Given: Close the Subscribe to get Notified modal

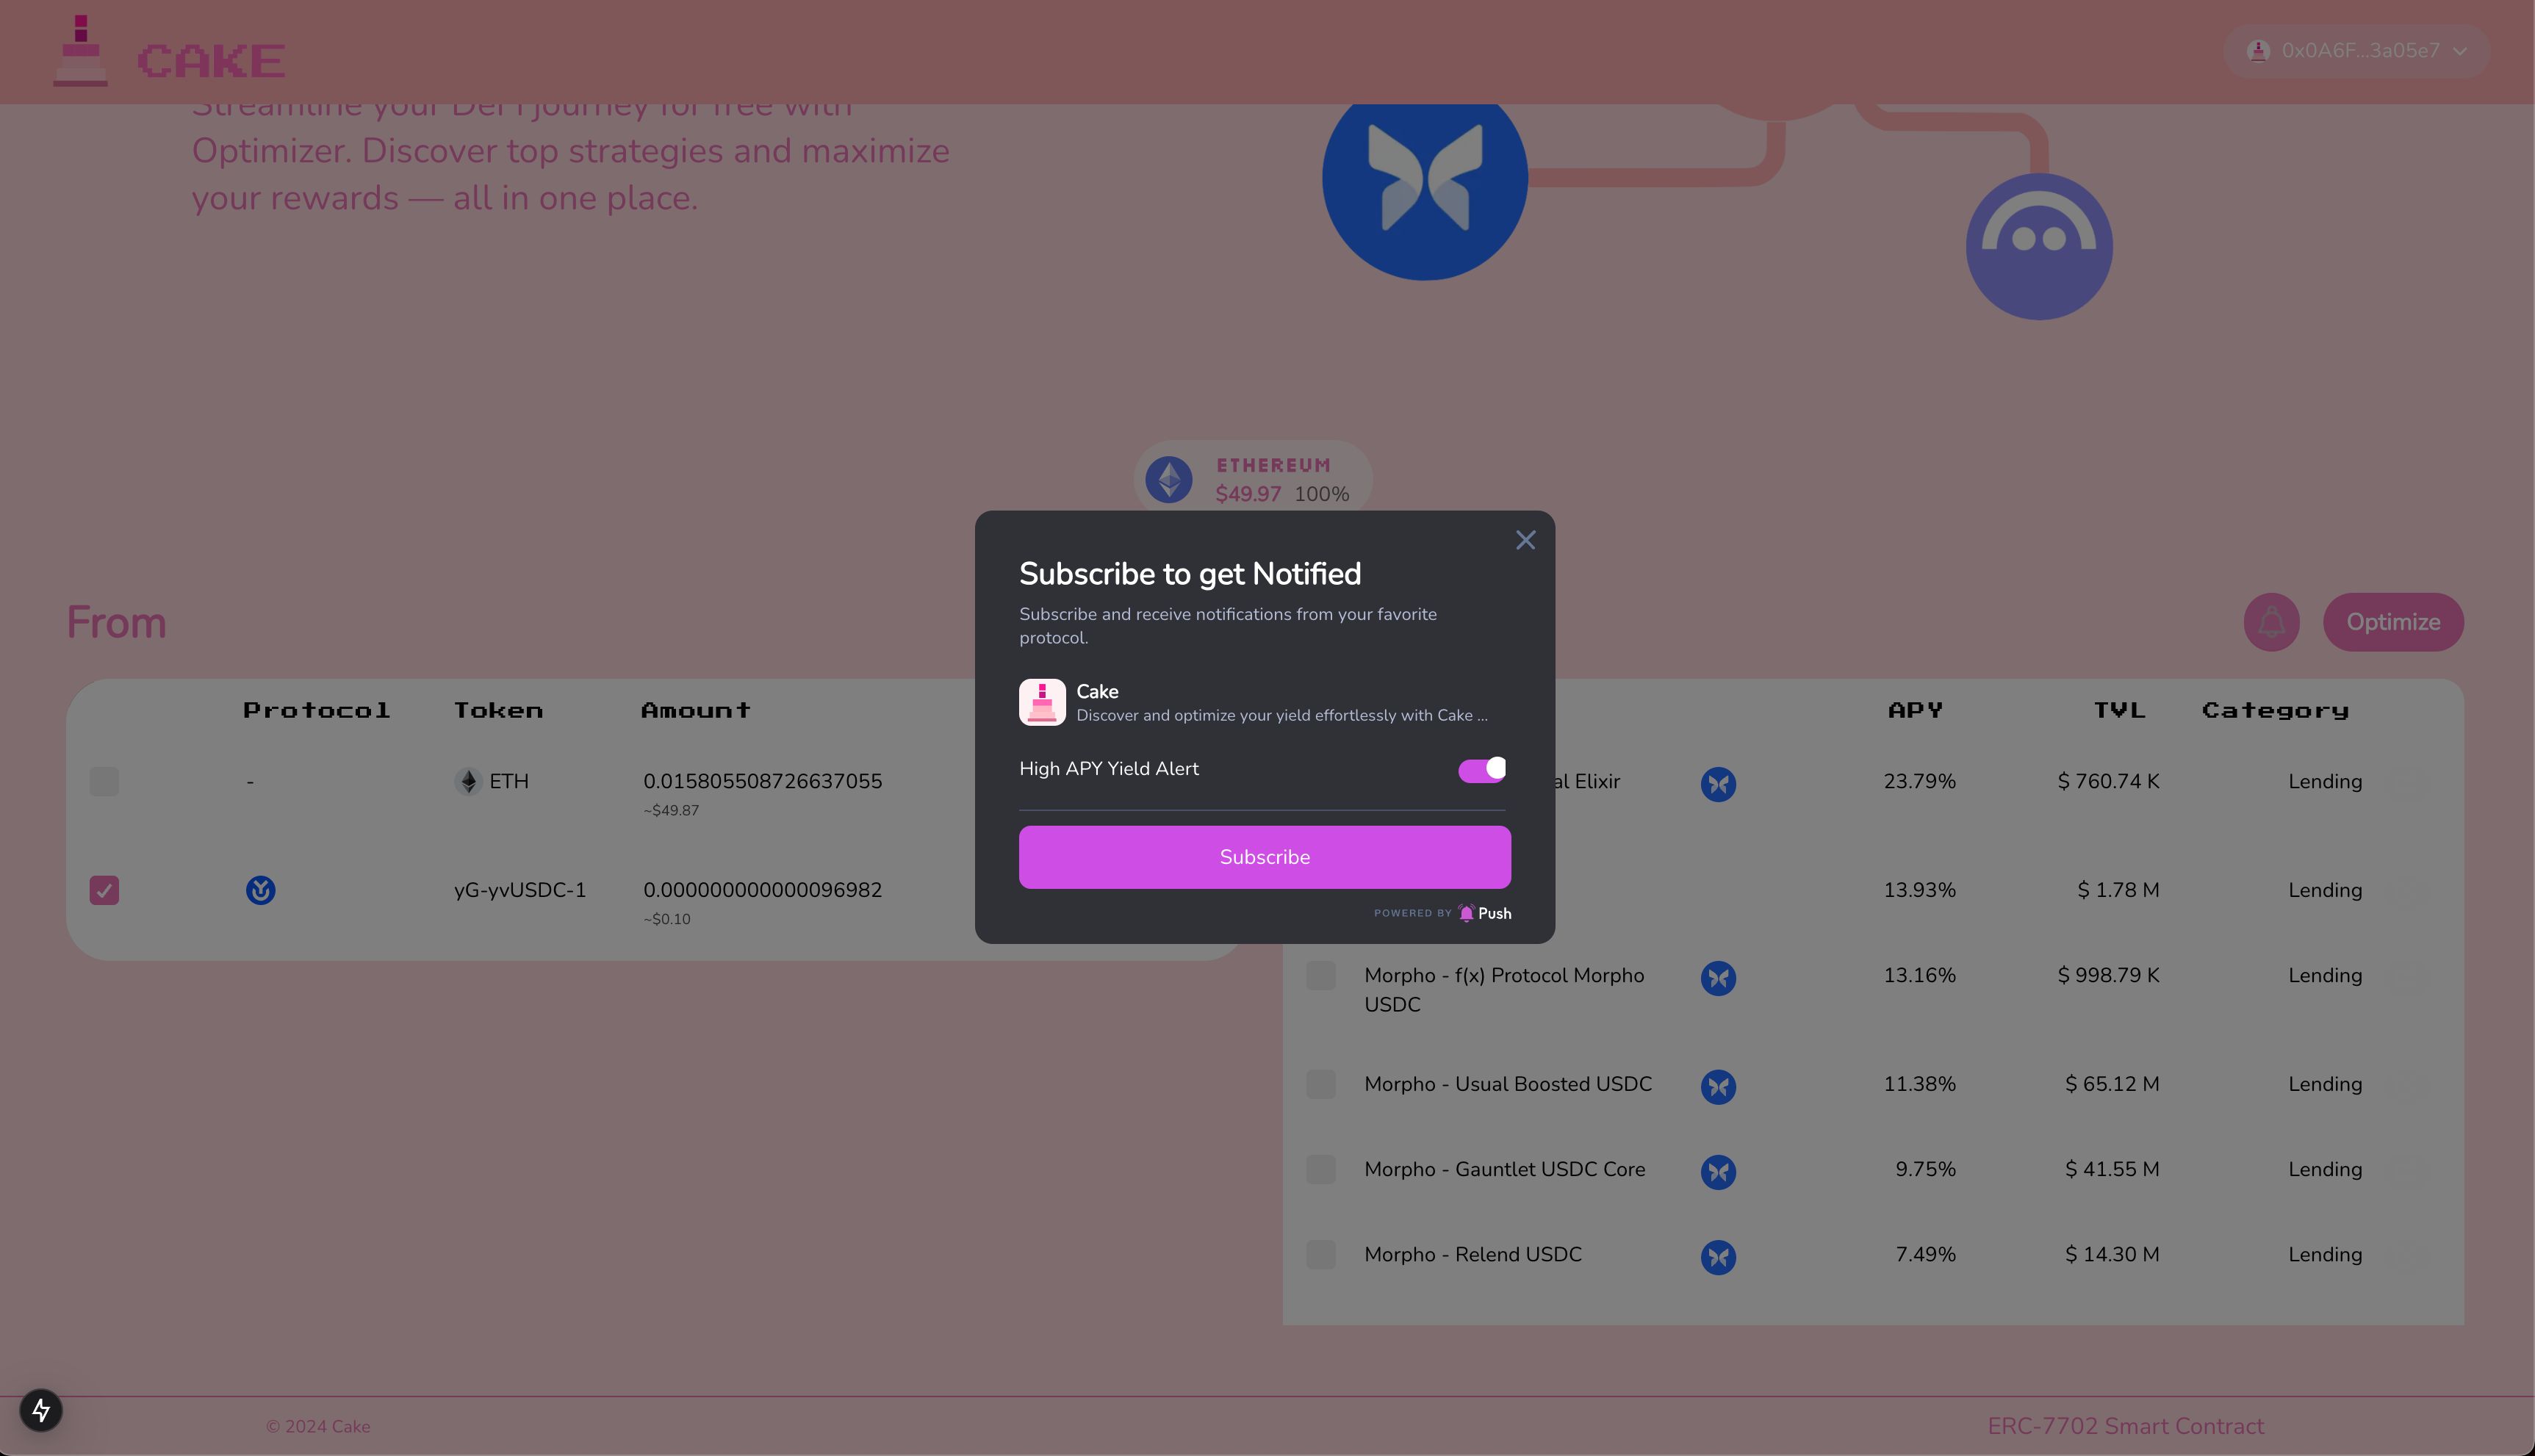Looking at the screenshot, I should [1525, 540].
